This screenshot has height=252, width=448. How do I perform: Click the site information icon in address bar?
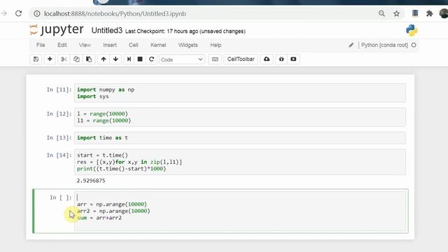(37, 14)
